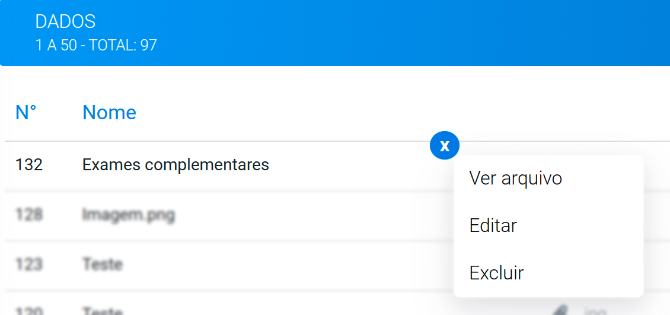Close the popup menu with the x button
This screenshot has width=670, height=315.
[444, 145]
